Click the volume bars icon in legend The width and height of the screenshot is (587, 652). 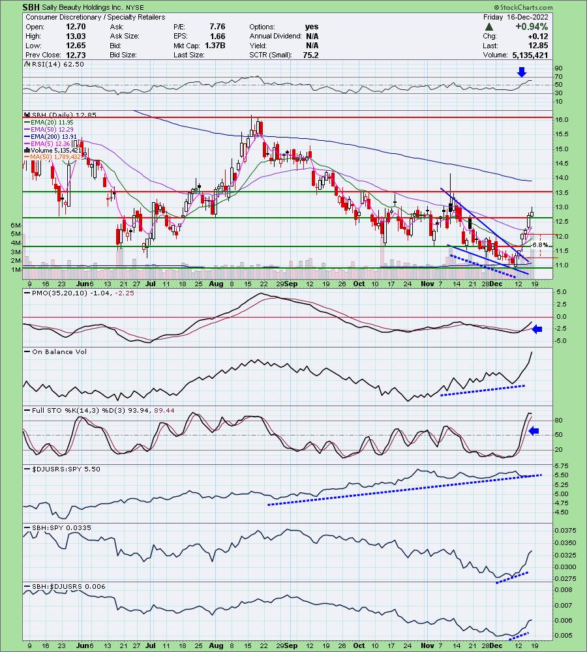(x=27, y=150)
